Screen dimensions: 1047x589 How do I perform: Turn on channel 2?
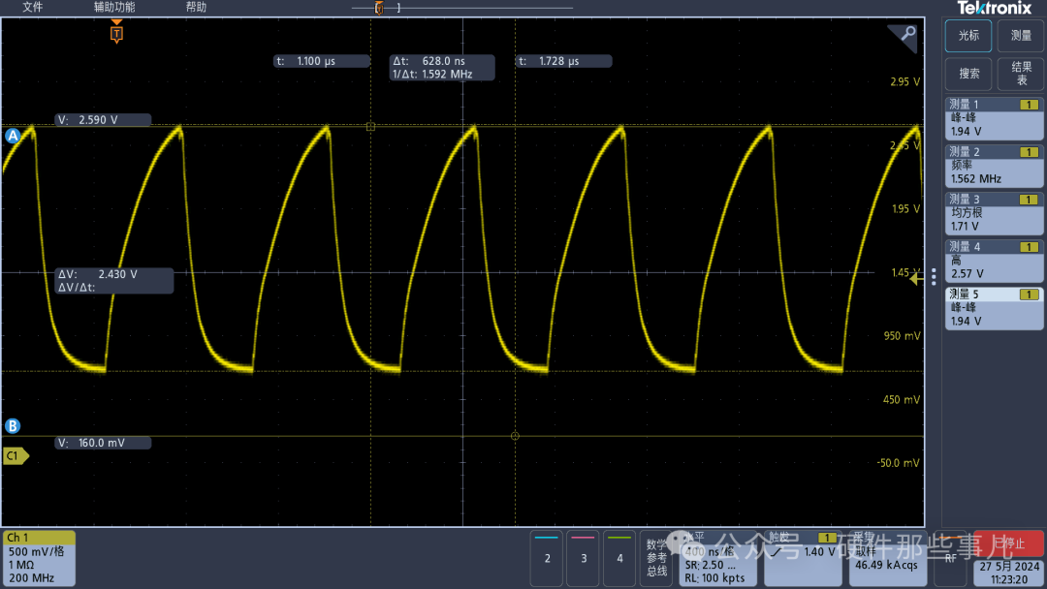coord(548,557)
